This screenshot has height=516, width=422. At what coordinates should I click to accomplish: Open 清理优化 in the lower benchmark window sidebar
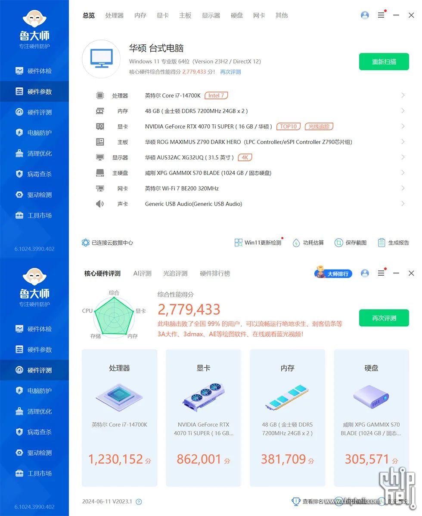tap(34, 412)
